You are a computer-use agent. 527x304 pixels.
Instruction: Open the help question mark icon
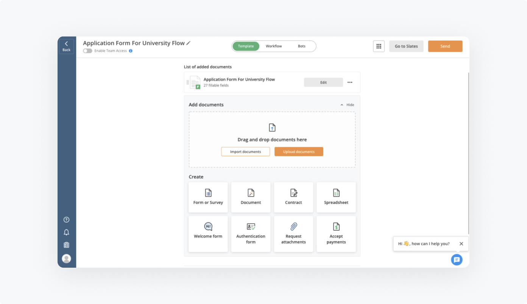point(67,220)
